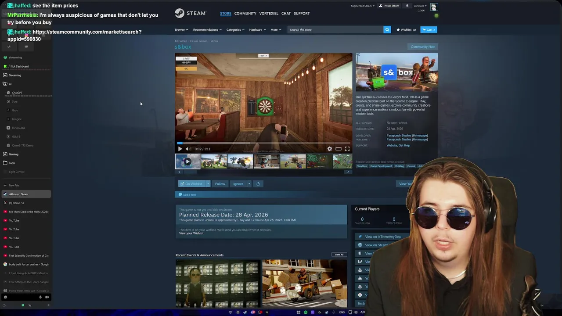Click the green heart icon in sidebar bottom
Image resolution: width=562 pixels, height=316 pixels.
pyautogui.click(x=23, y=305)
